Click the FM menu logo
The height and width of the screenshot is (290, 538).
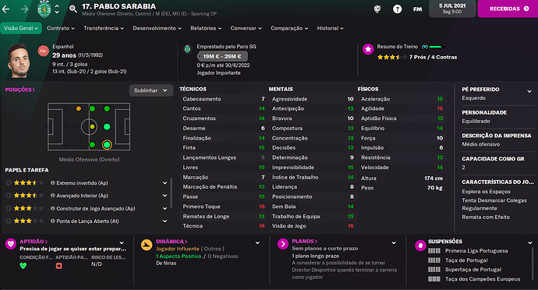(x=417, y=9)
